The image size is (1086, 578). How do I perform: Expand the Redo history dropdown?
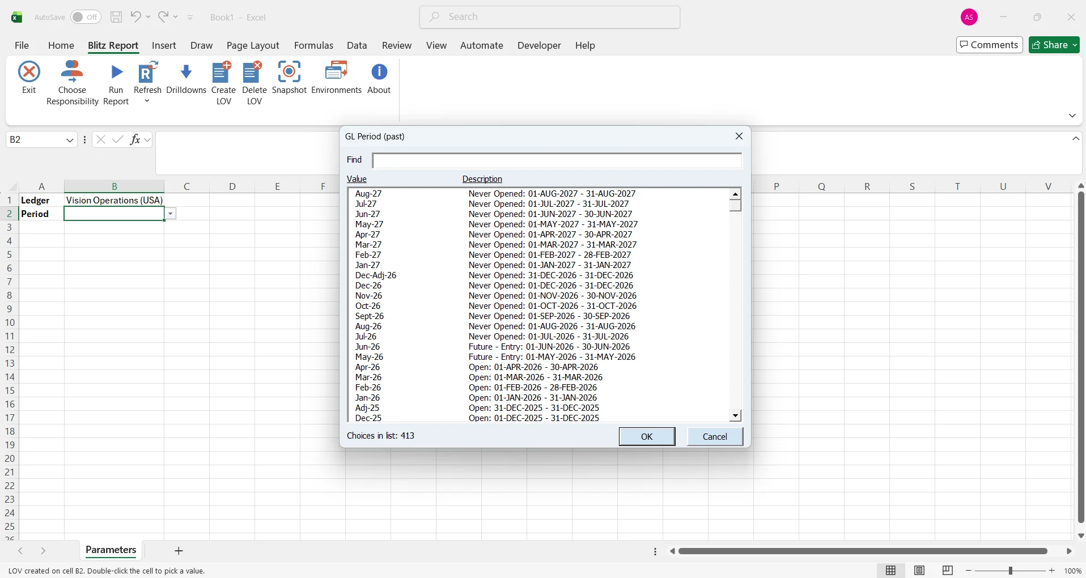[176, 17]
